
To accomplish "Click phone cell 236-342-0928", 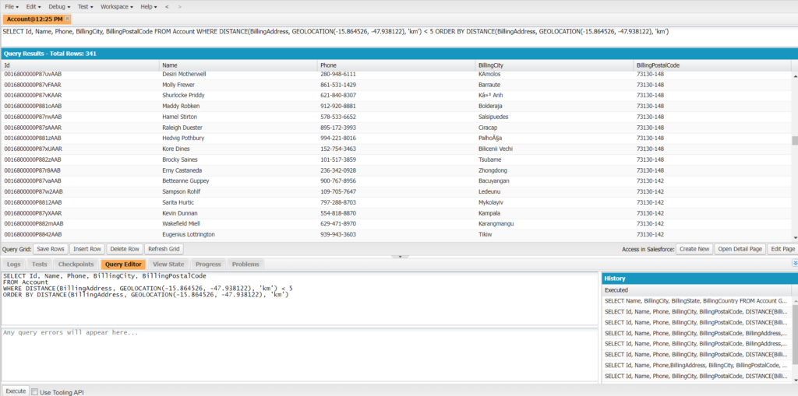I will tap(396, 170).
